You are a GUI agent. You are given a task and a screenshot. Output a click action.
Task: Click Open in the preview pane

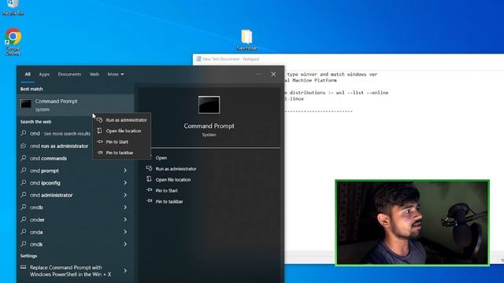[x=161, y=158]
